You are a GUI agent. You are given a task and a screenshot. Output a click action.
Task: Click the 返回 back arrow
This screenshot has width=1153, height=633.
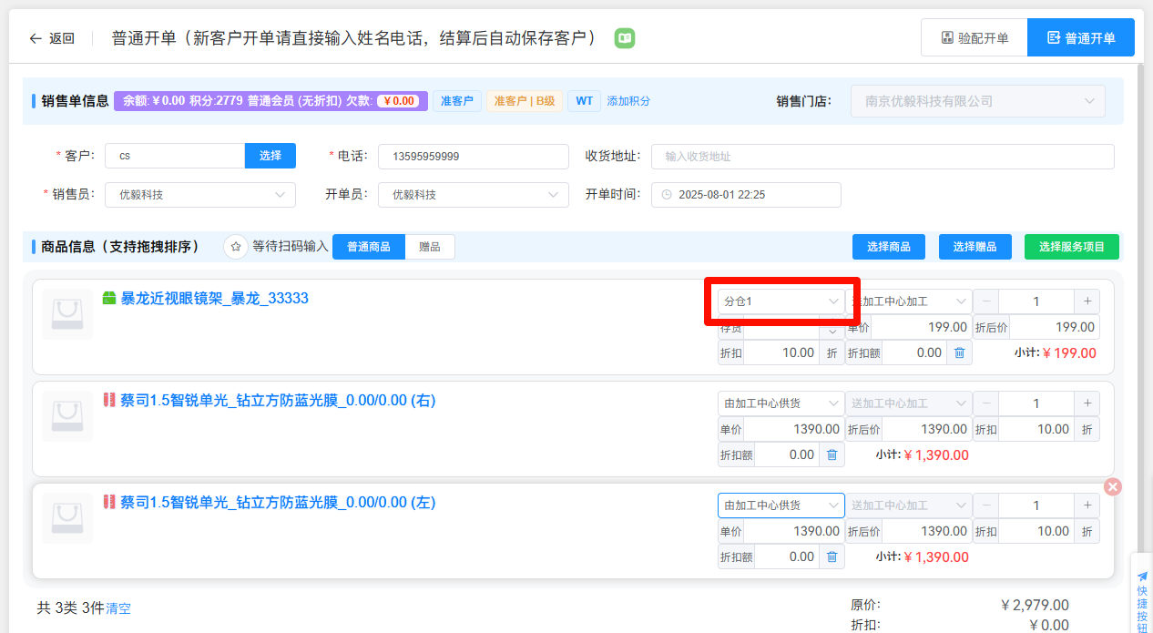36,38
